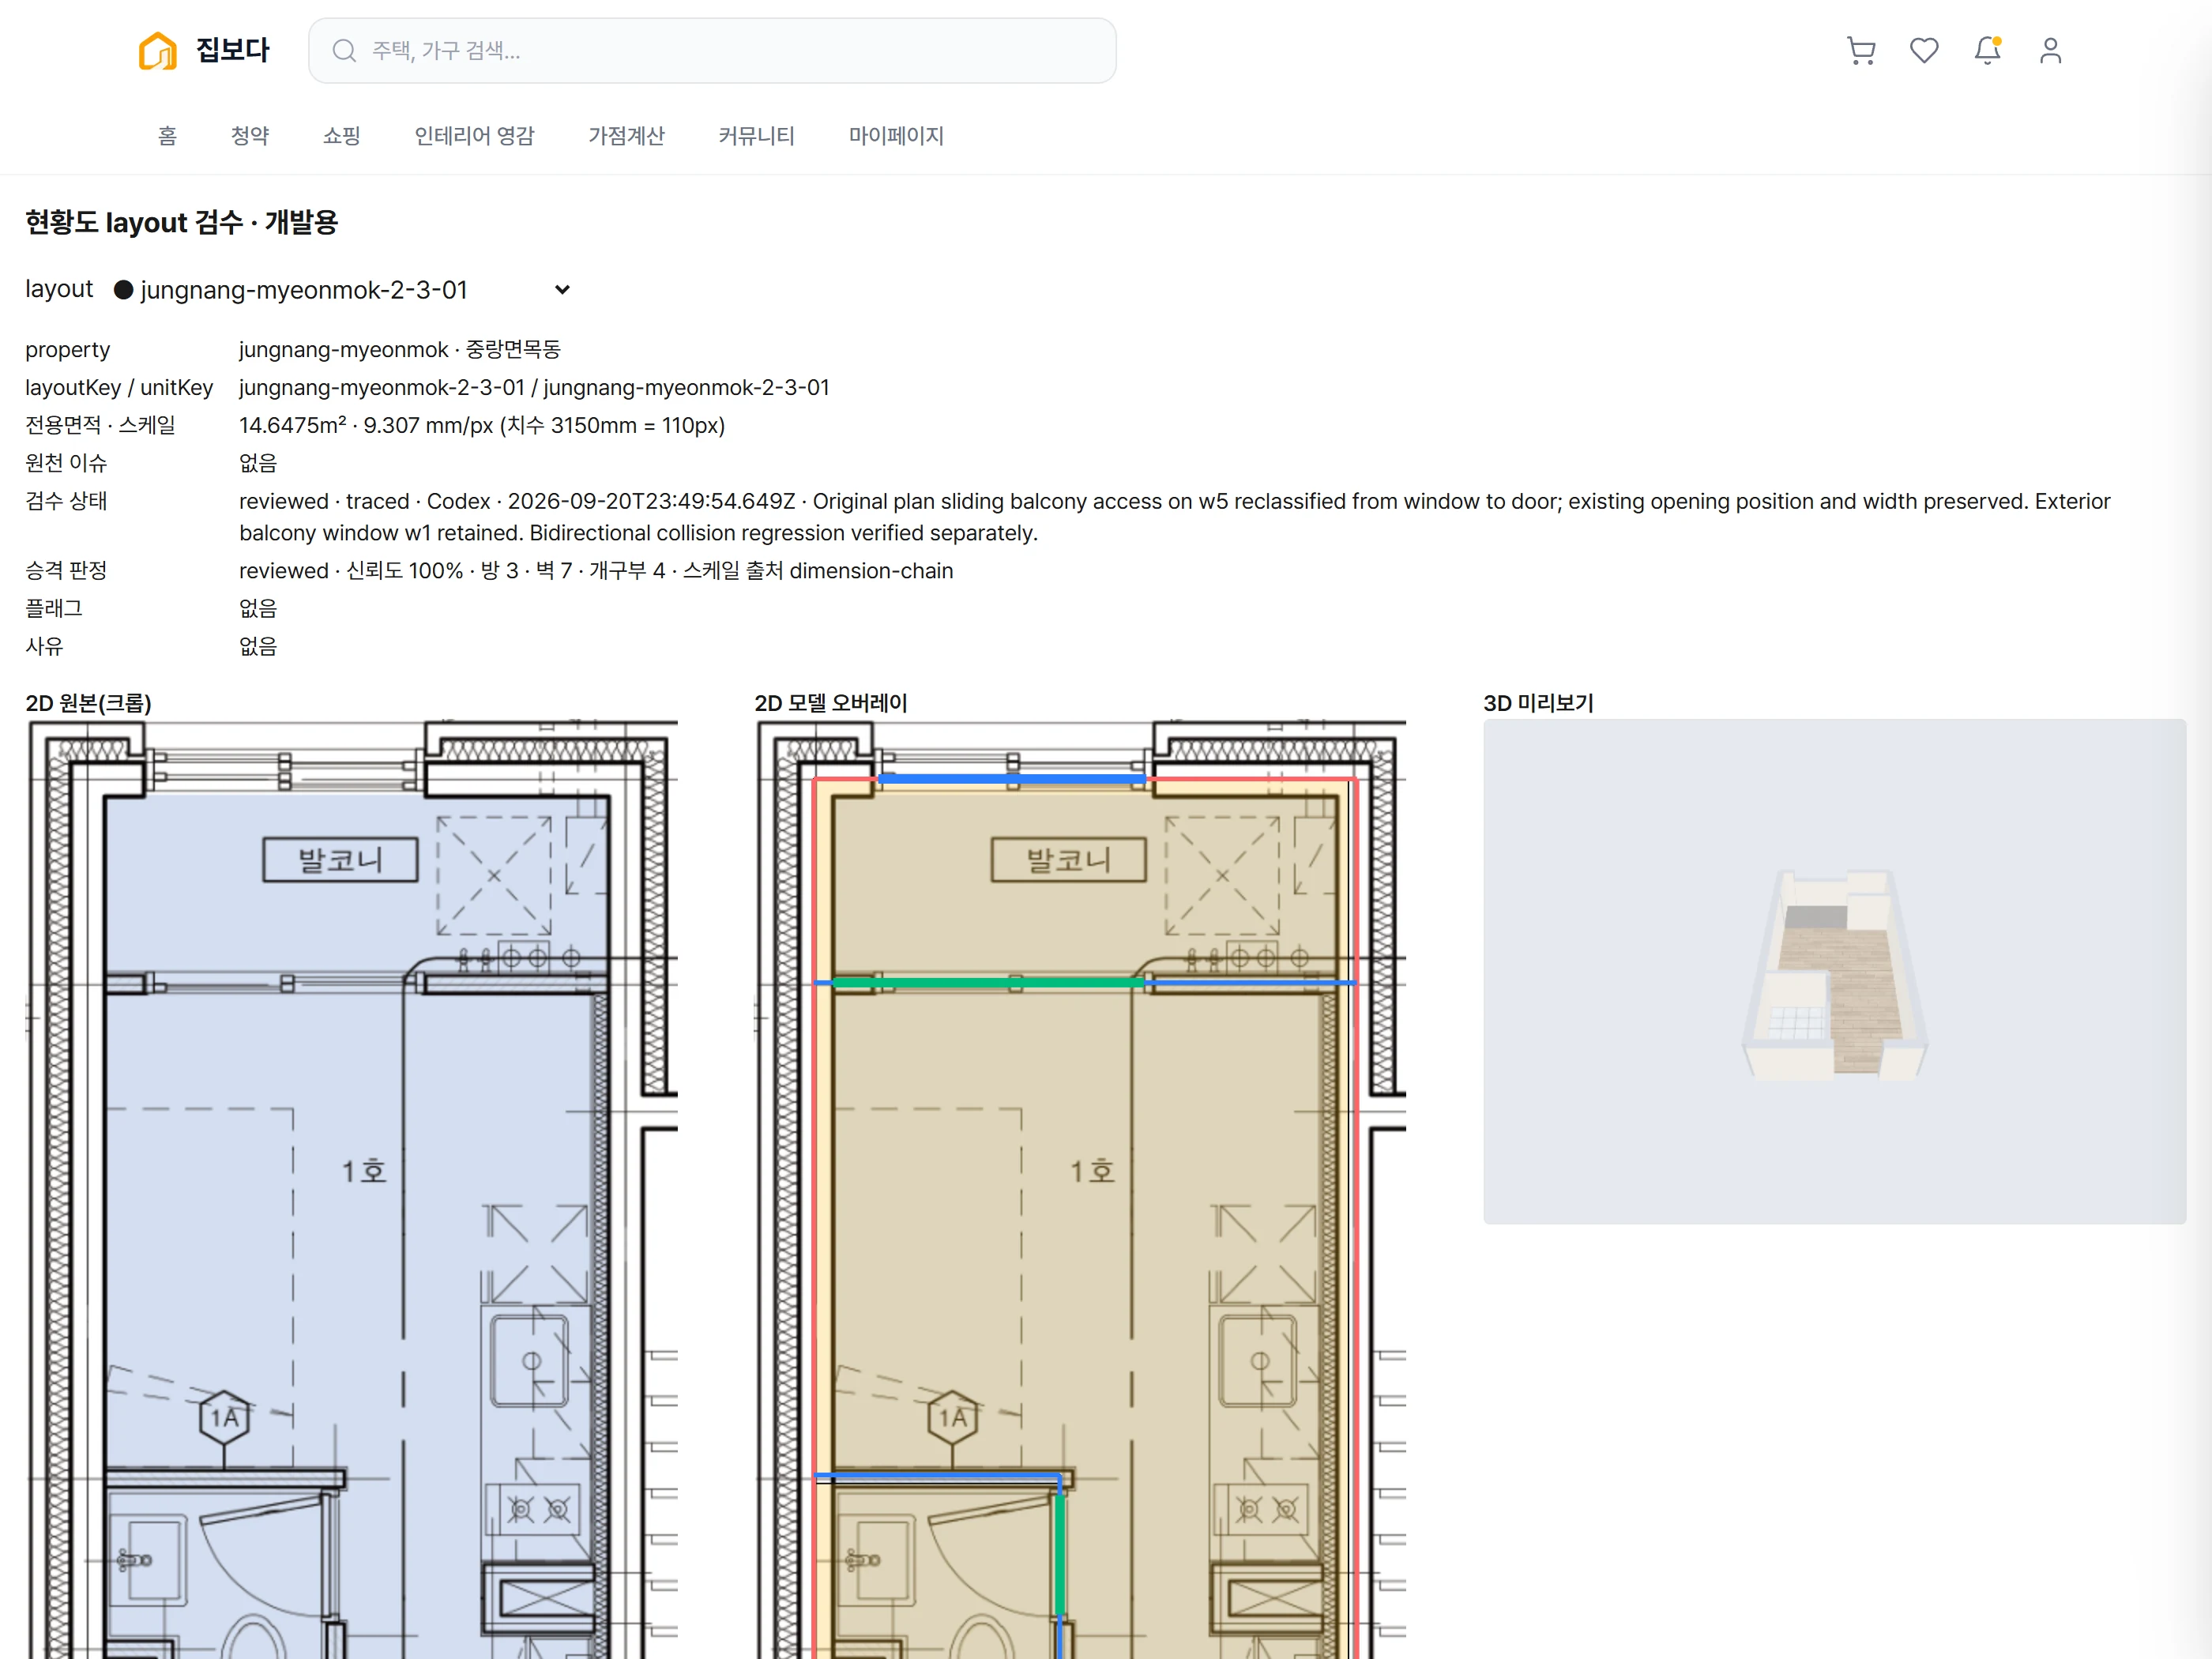
Task: Click the 1A hexagon marker in the overlay plan
Action: (952, 1417)
